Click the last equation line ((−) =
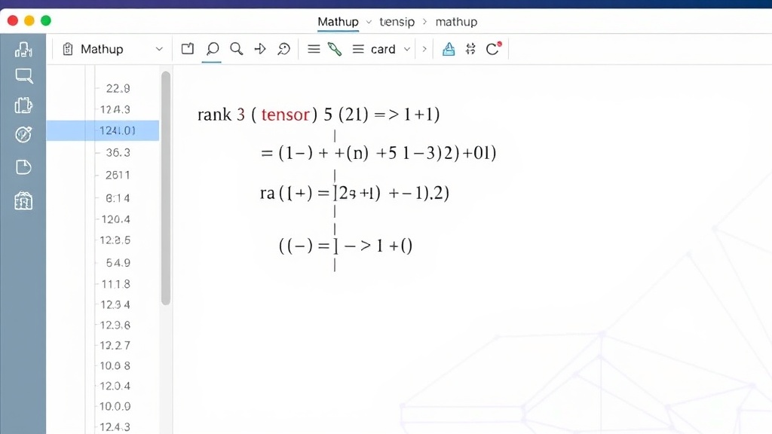This screenshot has width=772, height=434. [345, 245]
